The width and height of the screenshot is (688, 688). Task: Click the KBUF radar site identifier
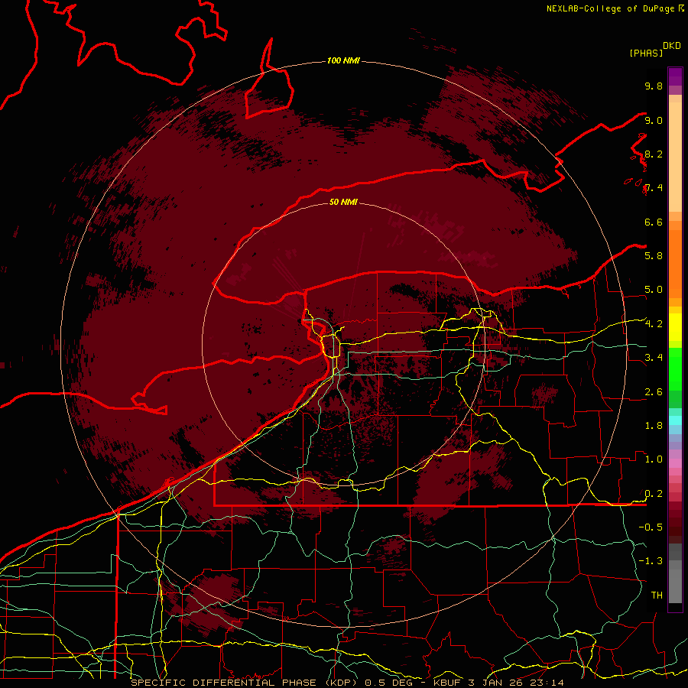click(446, 683)
